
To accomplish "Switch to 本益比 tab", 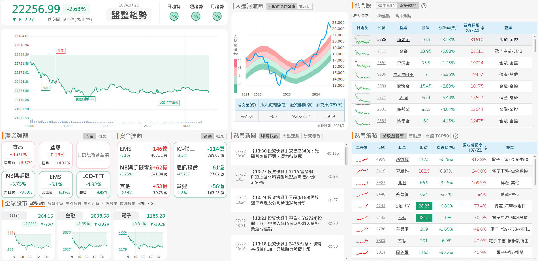I will pyautogui.click(x=305, y=6).
